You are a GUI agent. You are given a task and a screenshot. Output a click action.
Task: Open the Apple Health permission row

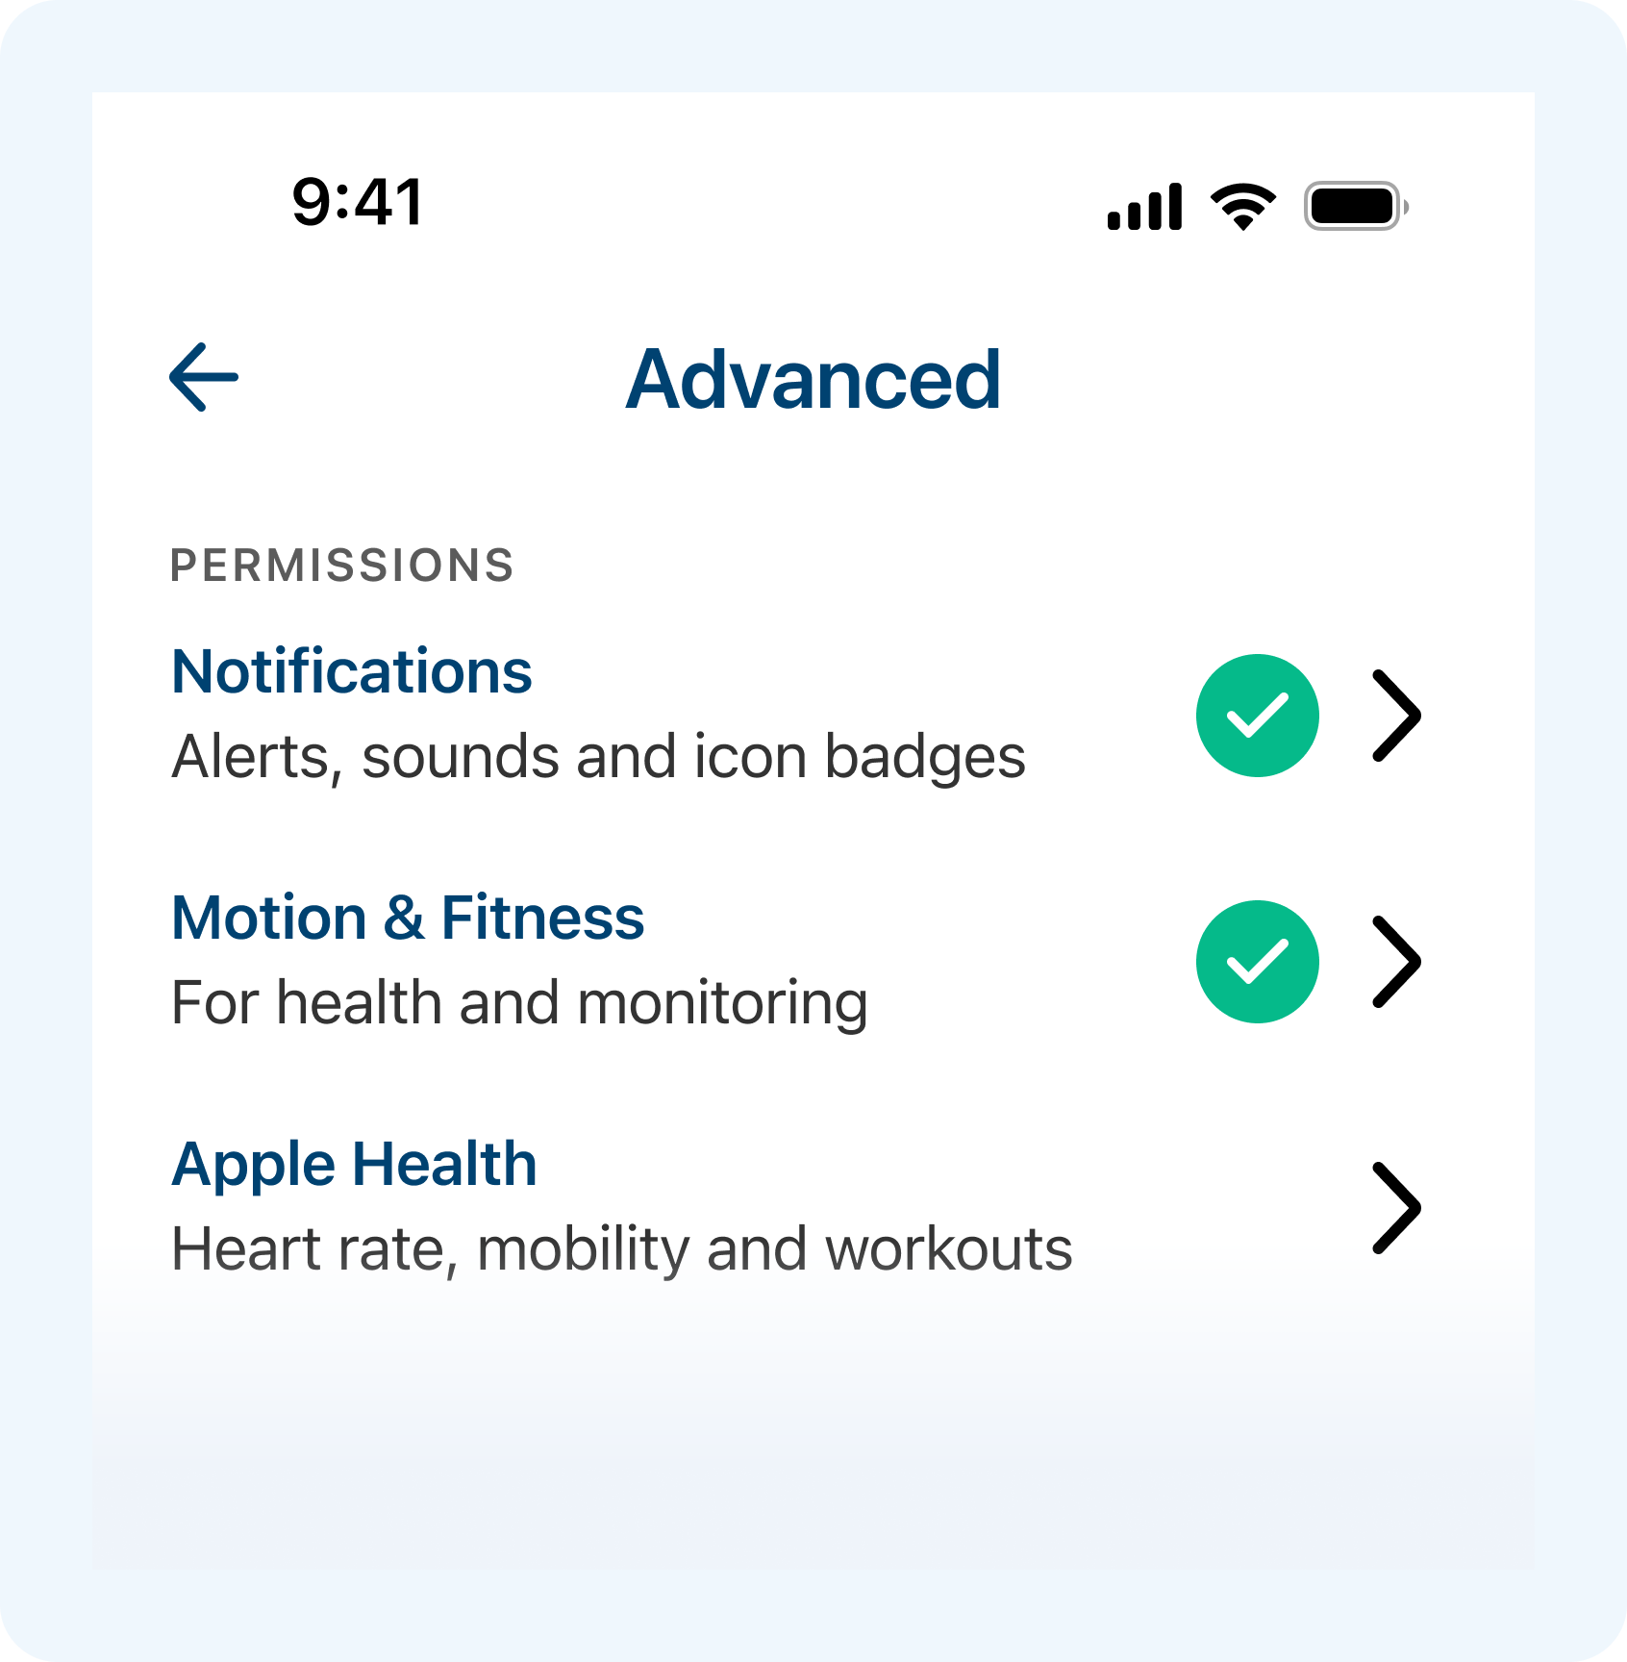[x=354, y=1164]
